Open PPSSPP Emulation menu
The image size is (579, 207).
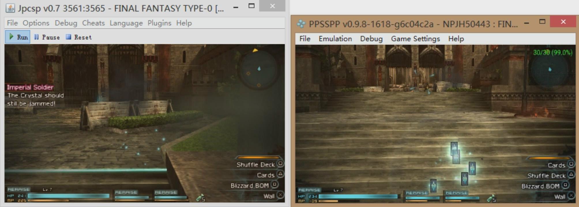click(335, 39)
